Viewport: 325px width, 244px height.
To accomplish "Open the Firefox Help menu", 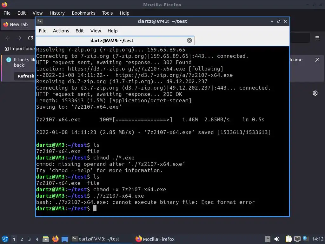I will tap(124, 13).
